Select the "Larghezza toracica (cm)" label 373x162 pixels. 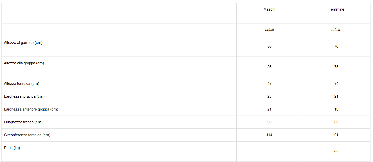point(24,96)
